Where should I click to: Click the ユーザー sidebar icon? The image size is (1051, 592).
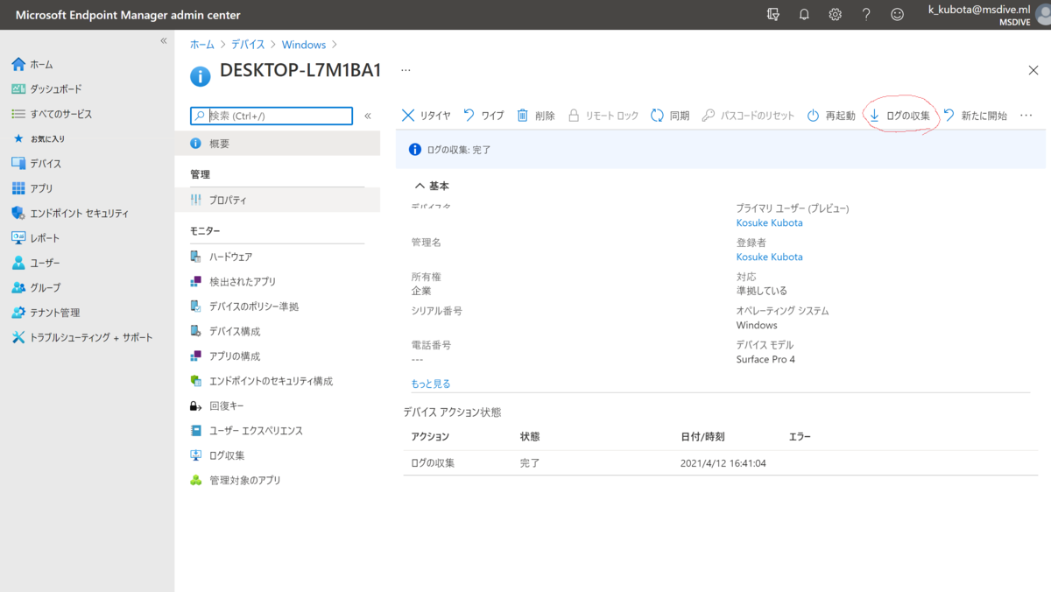(18, 263)
